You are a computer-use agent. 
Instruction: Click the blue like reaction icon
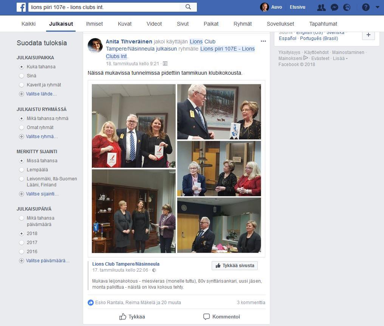pos(91,303)
